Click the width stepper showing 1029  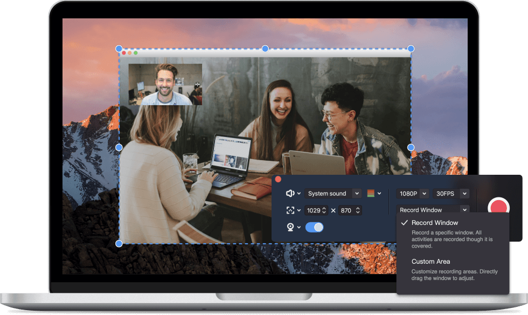point(317,210)
